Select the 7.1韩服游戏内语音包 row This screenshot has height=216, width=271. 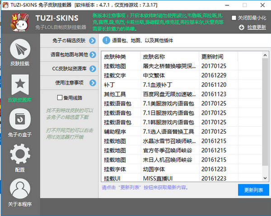[x=182, y=122]
